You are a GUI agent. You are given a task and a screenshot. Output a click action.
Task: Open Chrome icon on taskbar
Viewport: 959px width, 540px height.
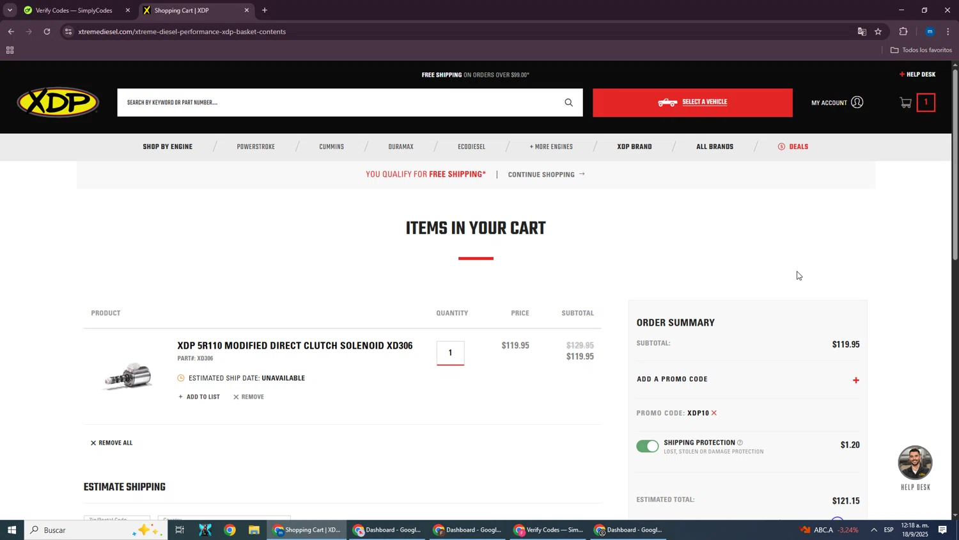[230, 530]
